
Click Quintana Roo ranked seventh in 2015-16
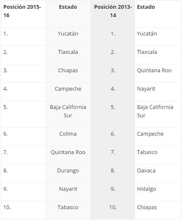pos(68,152)
